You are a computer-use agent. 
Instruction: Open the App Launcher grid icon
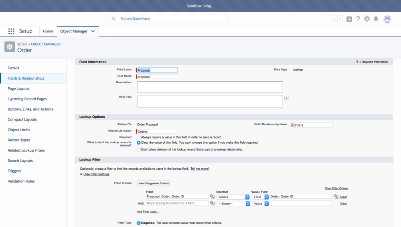[11, 31]
